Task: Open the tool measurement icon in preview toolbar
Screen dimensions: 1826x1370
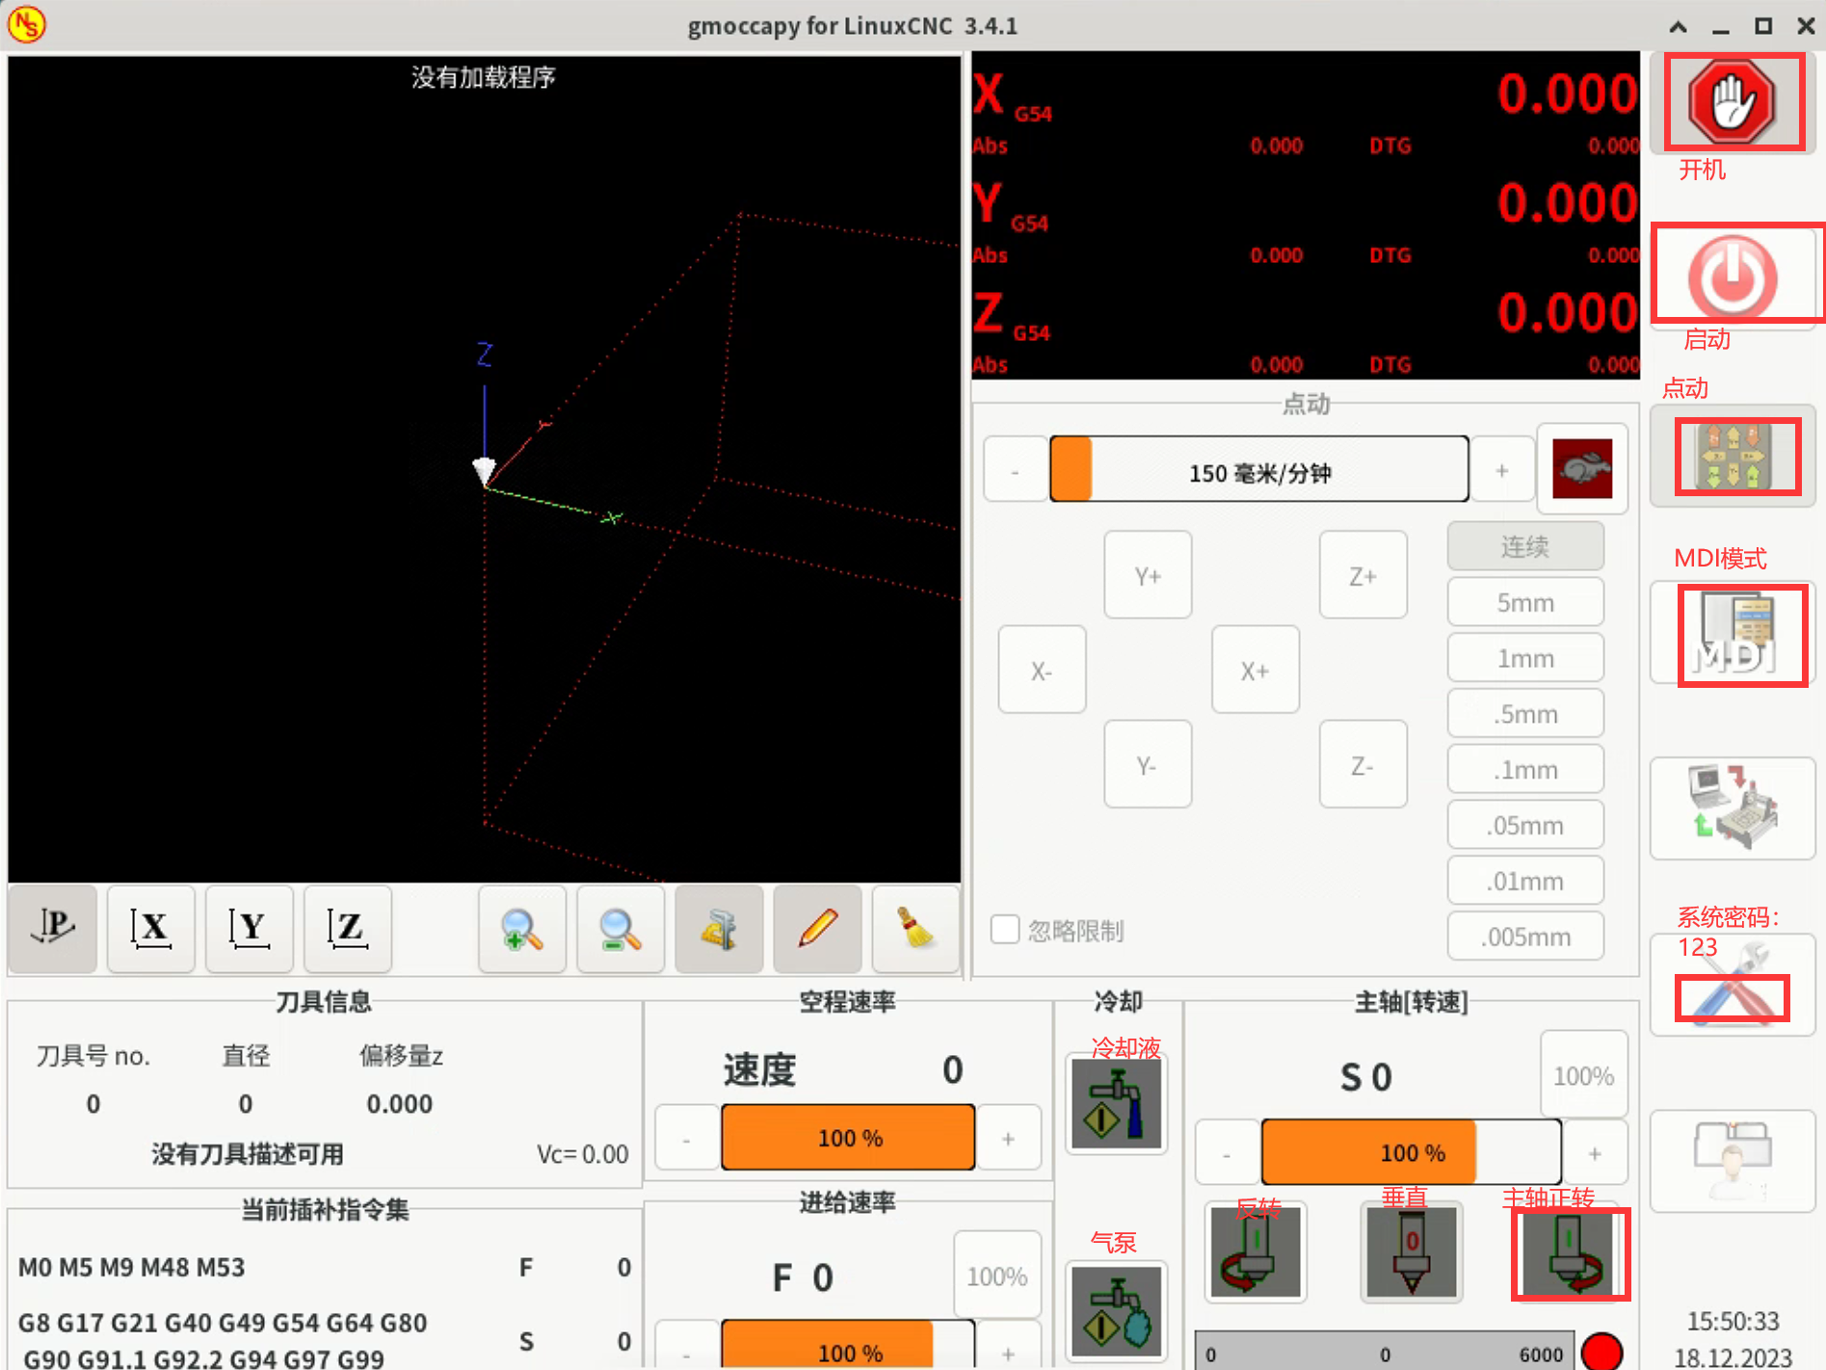Action: point(718,929)
